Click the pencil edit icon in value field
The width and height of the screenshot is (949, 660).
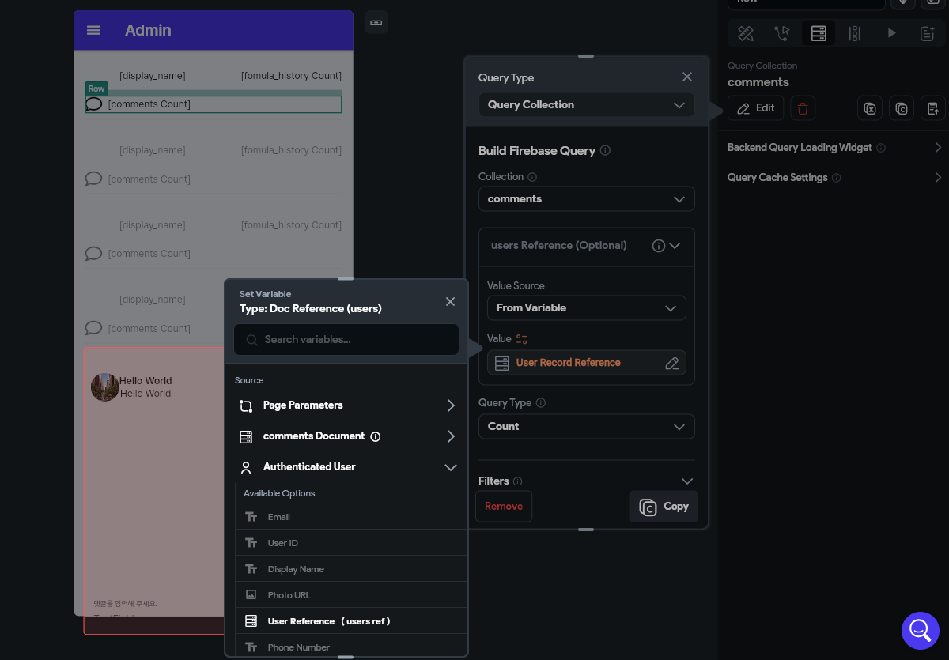(672, 363)
